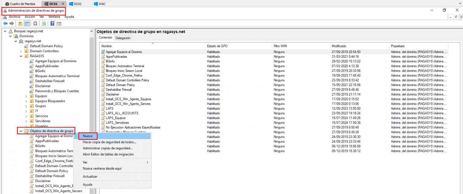Click the gauge icon on Cuadro de Mandos tab
The width and height of the screenshot is (463, 194).
[x=7, y=4]
